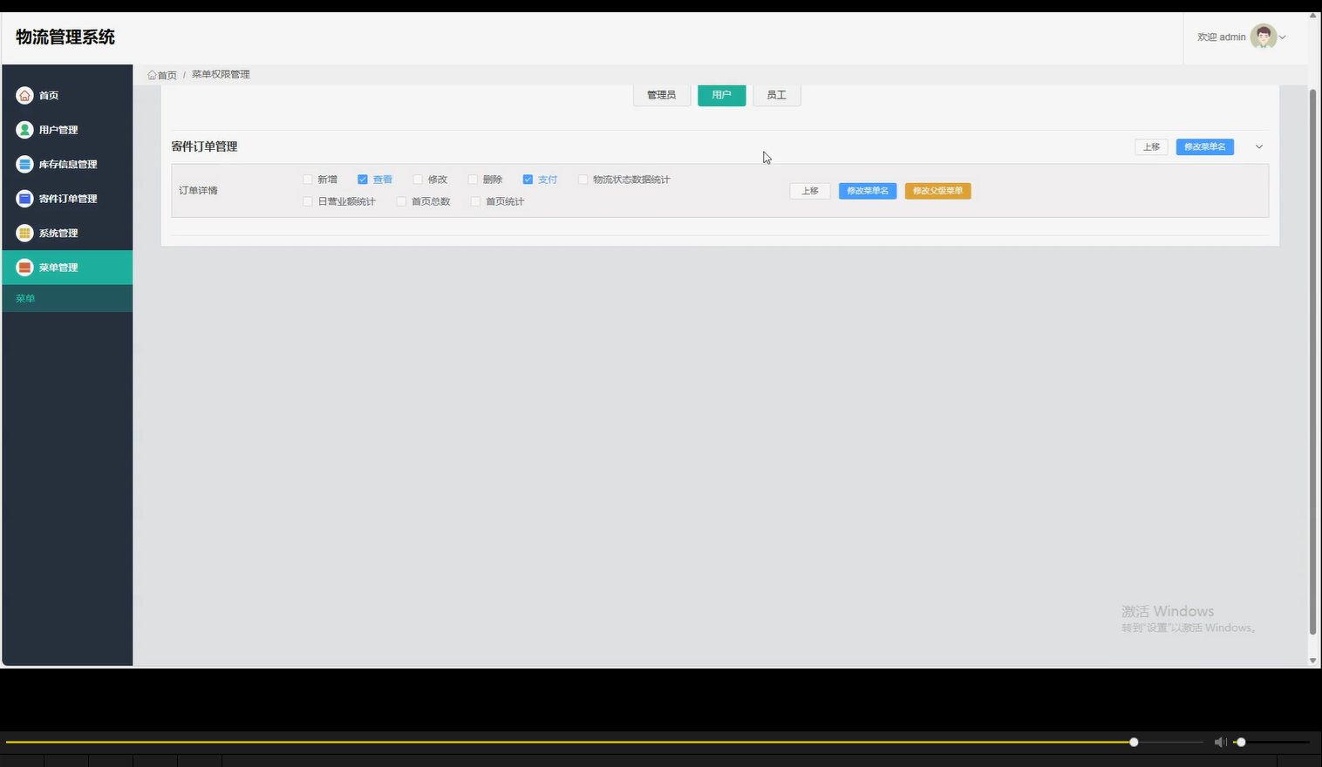This screenshot has width=1322, height=767.
Task: Uncheck the 查看 permission checkbox
Action: point(362,179)
